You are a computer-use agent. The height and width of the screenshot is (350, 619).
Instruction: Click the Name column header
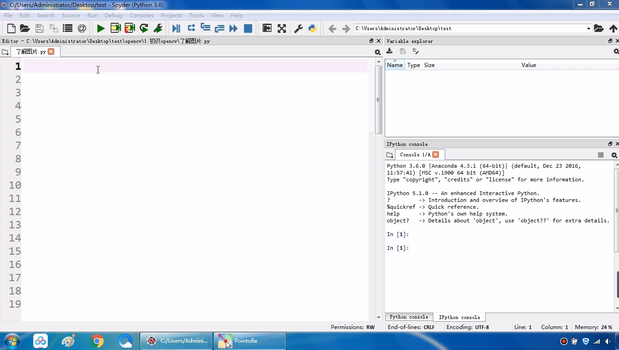[395, 65]
